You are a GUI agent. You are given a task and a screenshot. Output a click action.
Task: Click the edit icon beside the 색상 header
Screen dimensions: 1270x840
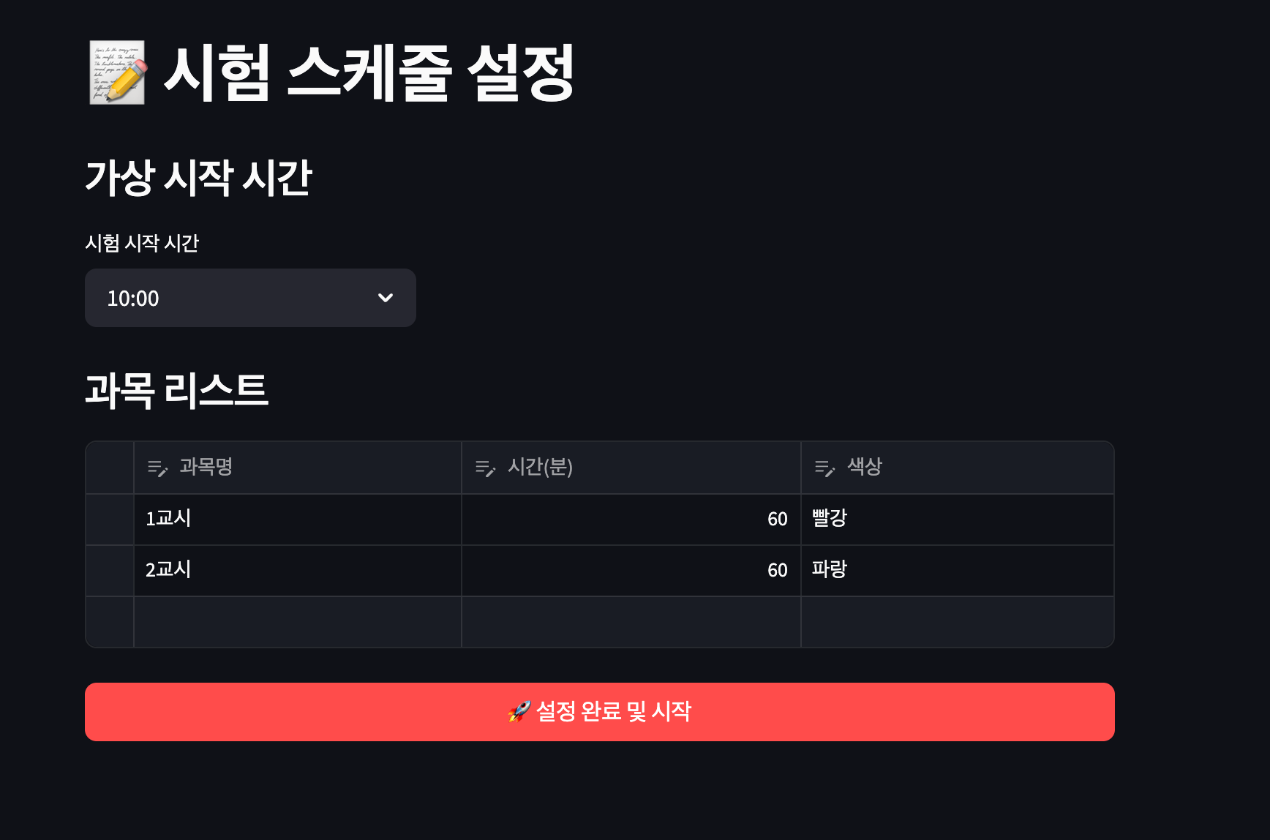[824, 469]
